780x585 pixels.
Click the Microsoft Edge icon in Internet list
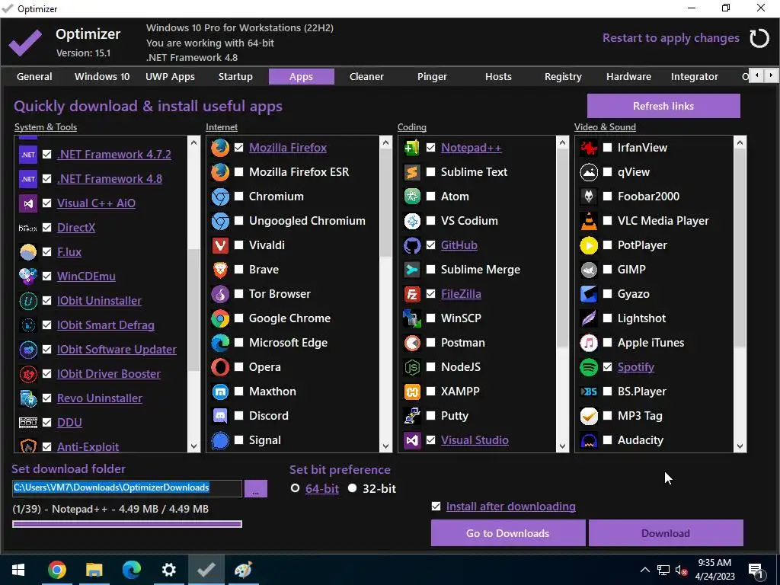[x=220, y=343]
